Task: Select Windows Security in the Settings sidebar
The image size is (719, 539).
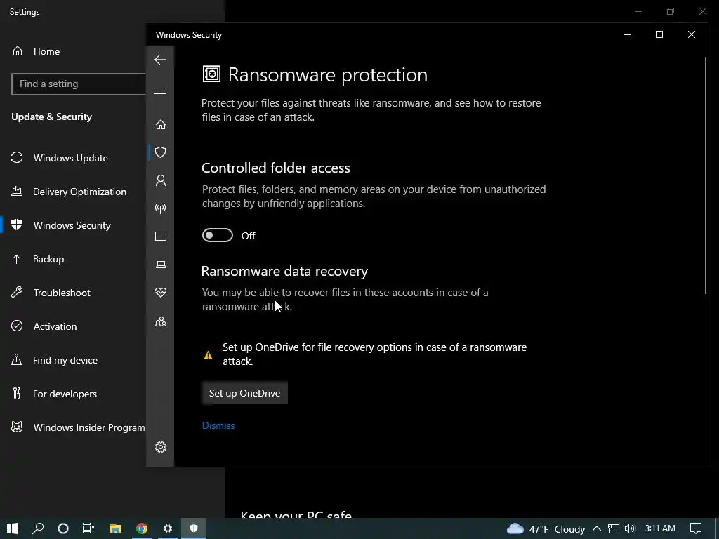Action: tap(73, 225)
